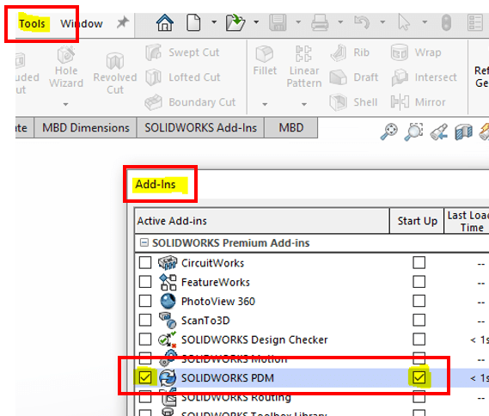Expand the Save dropdown arrow

tap(298, 21)
